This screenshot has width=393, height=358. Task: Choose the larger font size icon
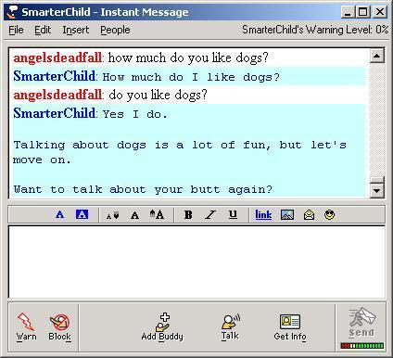(x=157, y=214)
